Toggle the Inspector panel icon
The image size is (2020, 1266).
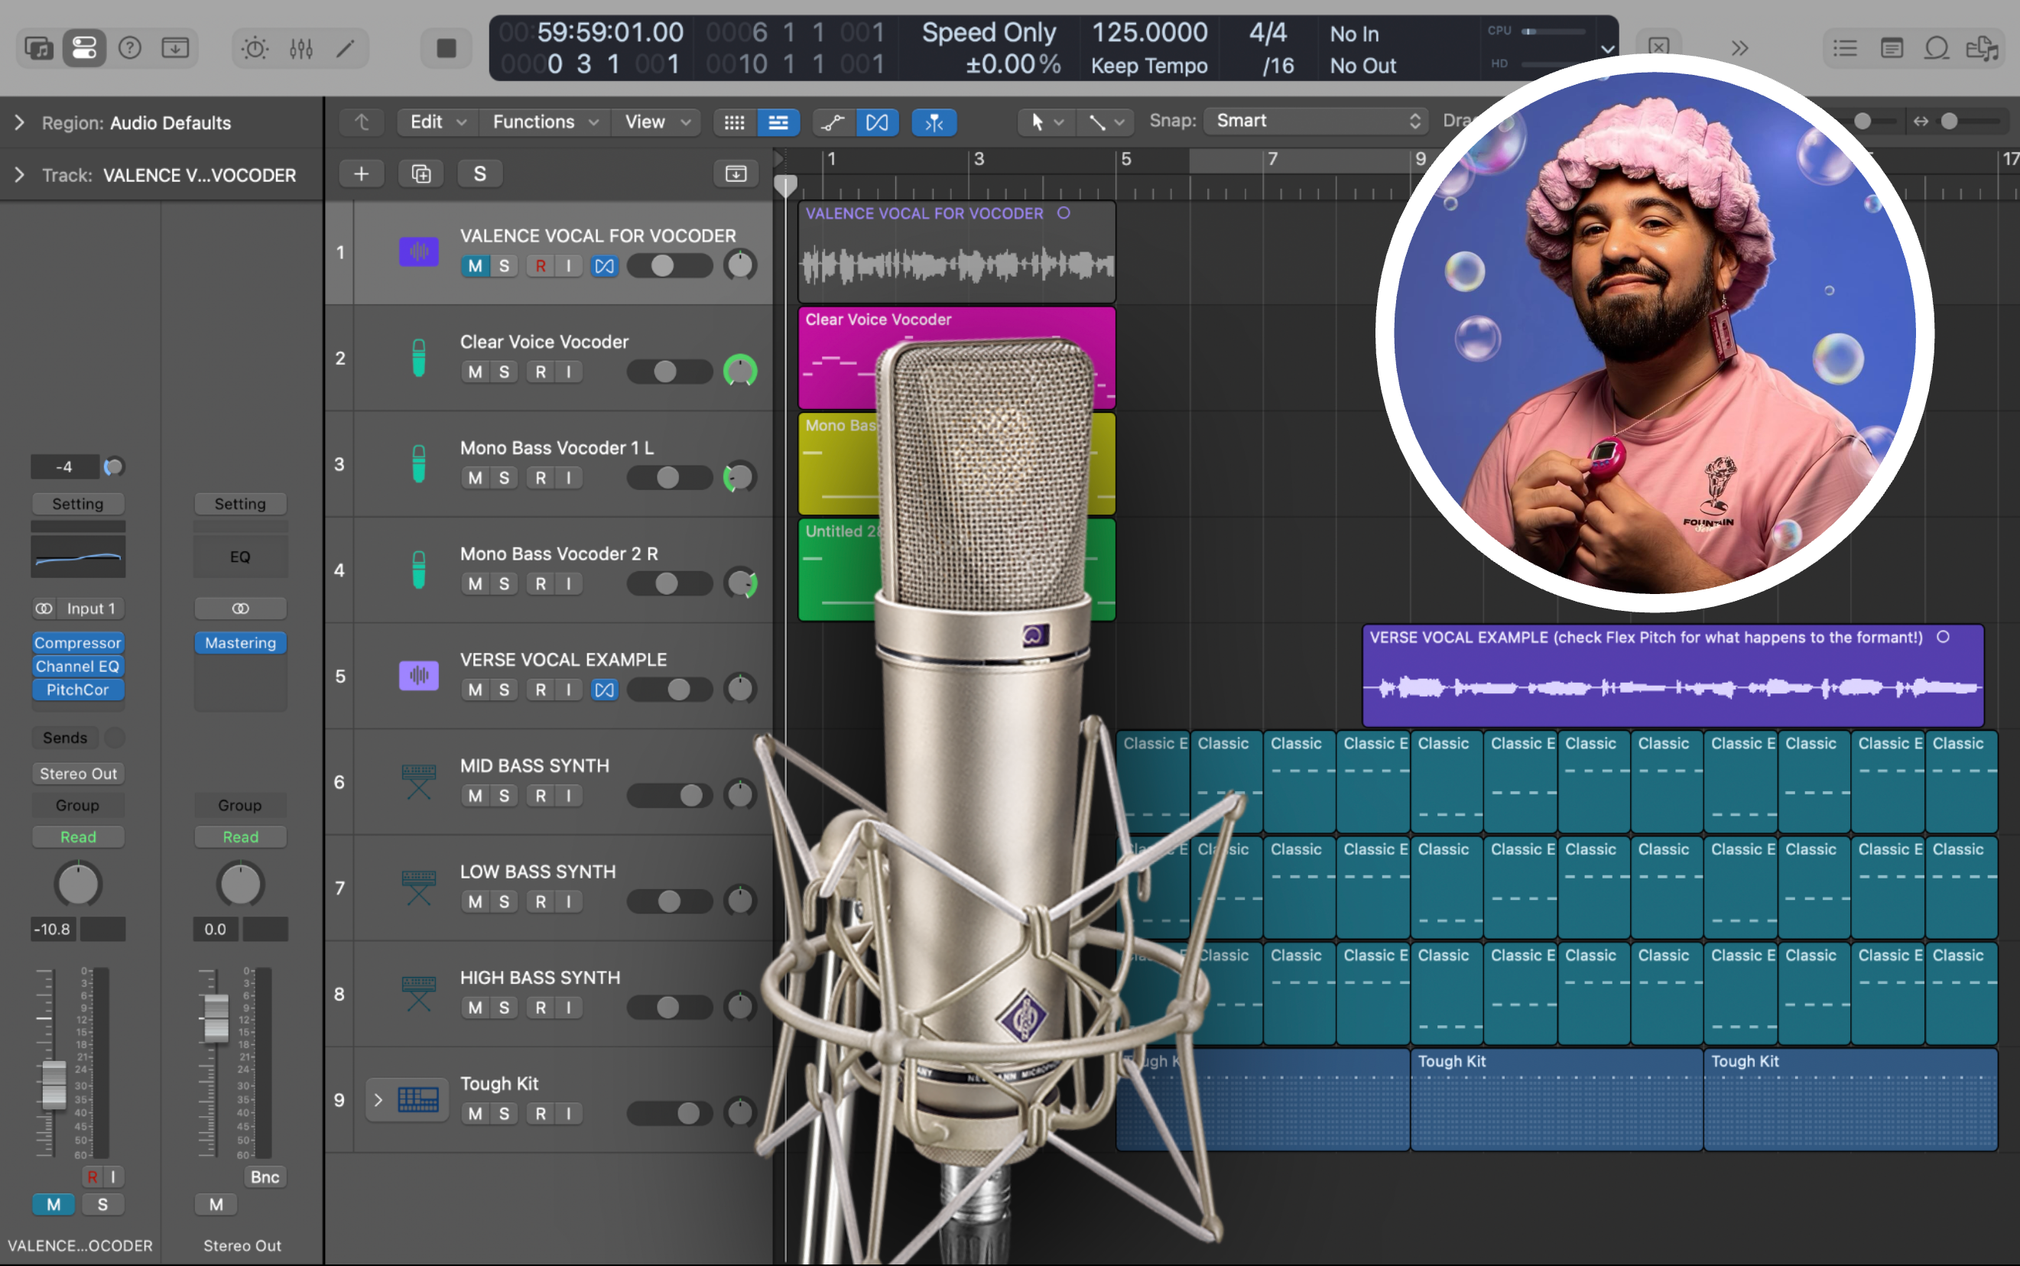pyautogui.click(x=83, y=47)
